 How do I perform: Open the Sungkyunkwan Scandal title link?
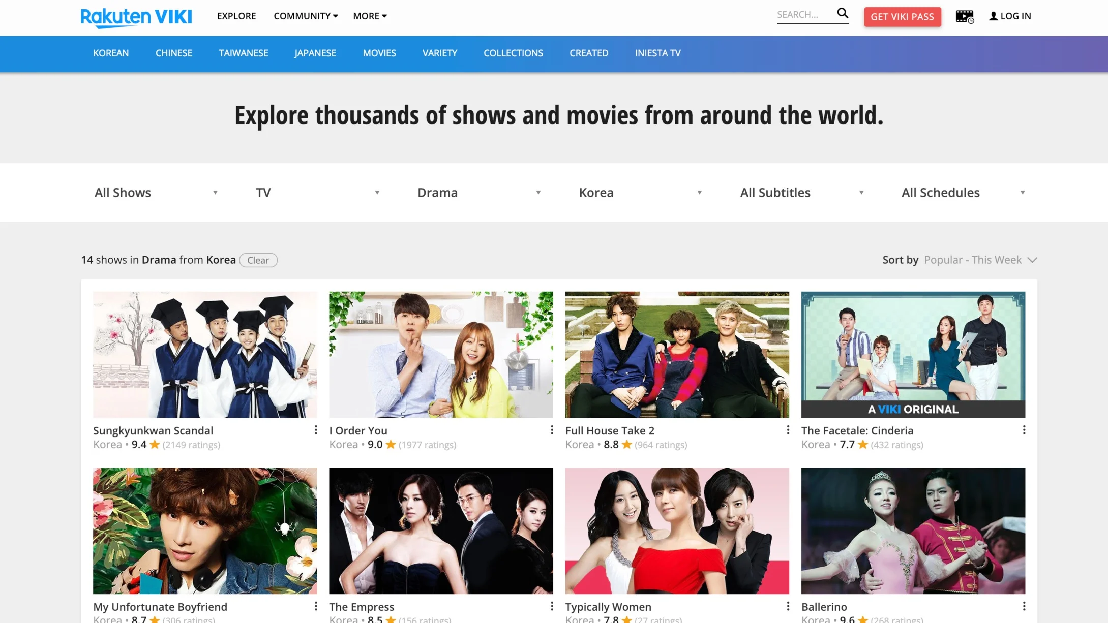153,430
